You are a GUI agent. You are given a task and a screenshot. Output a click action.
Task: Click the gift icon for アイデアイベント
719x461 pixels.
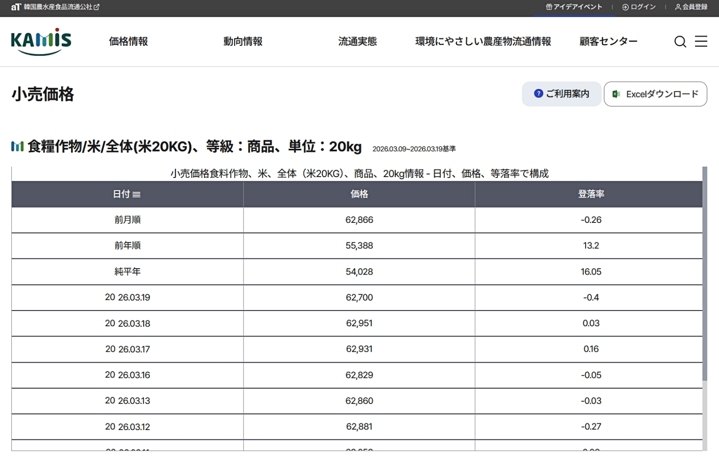pos(549,7)
